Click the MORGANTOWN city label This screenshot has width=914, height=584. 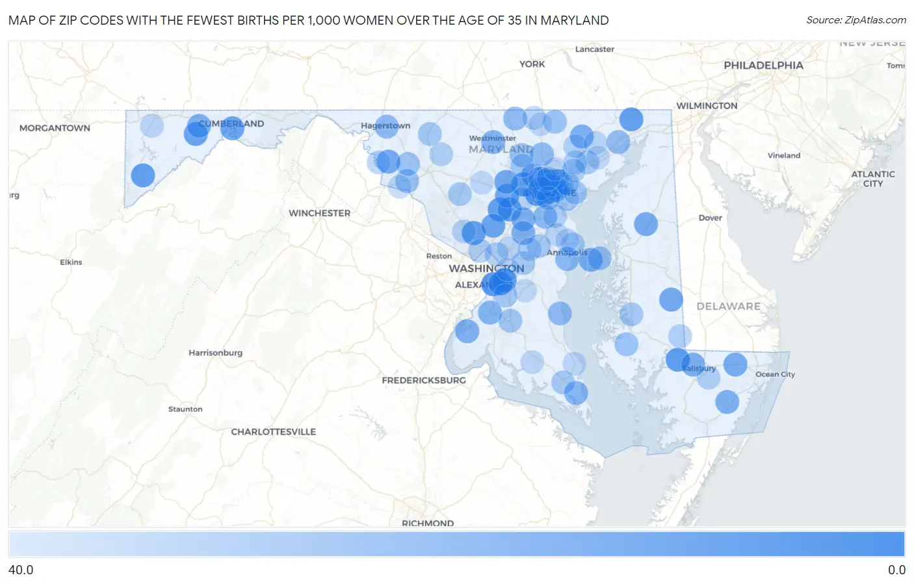pyautogui.click(x=55, y=128)
